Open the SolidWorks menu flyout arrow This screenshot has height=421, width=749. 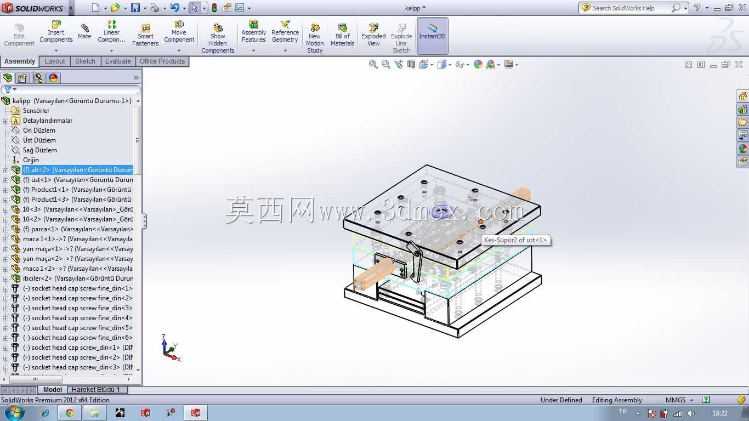[x=70, y=8]
